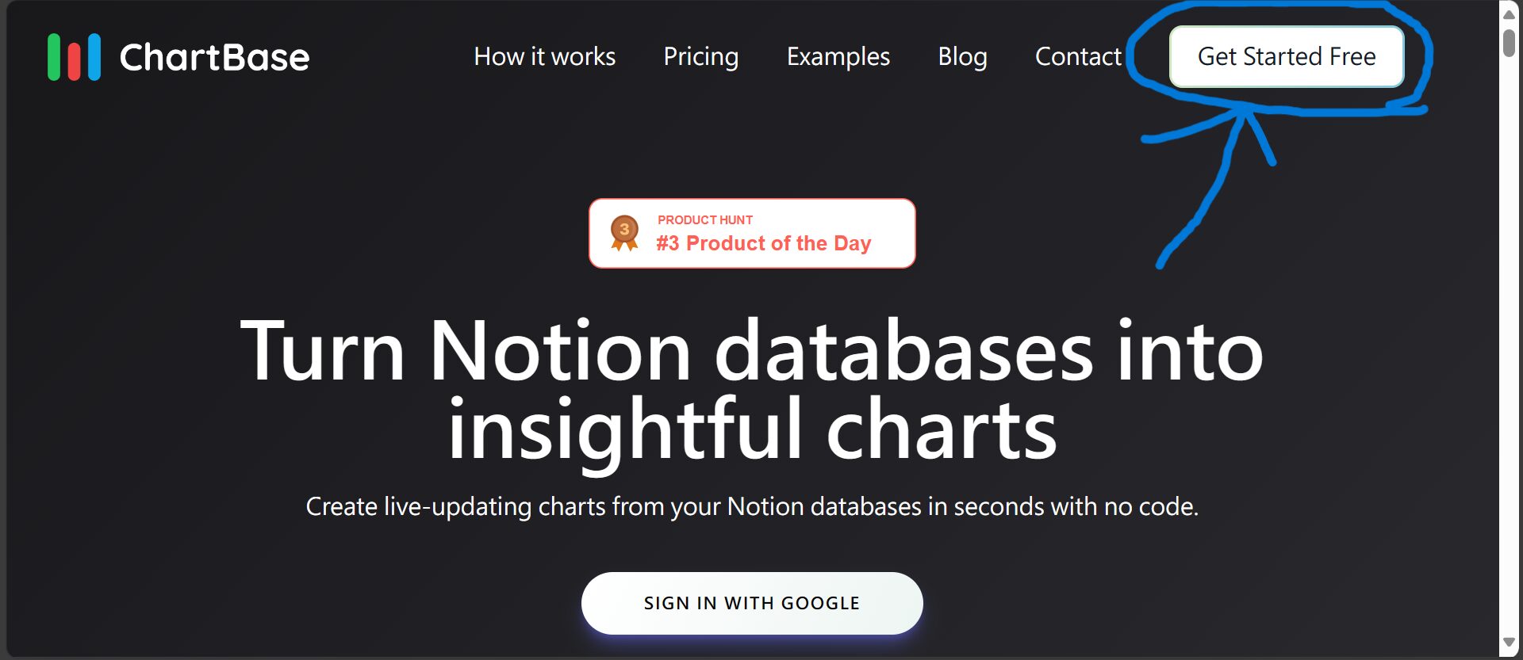Click the blue bar of the ChartBase logo
The height and width of the screenshot is (660, 1523).
click(x=95, y=56)
